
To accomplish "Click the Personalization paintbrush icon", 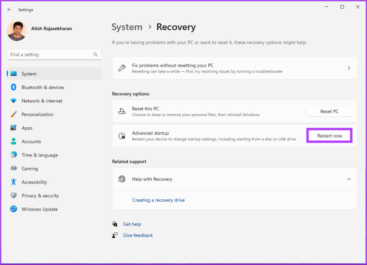I will (x=14, y=114).
